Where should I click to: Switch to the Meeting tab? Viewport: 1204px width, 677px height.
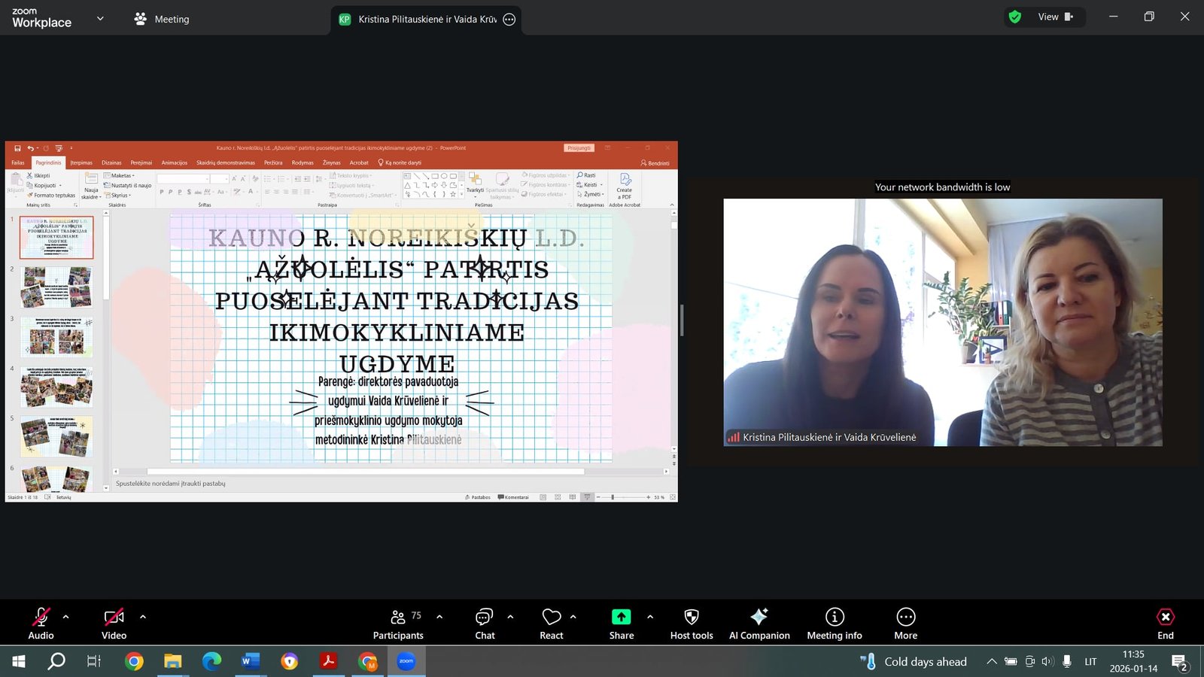point(162,19)
